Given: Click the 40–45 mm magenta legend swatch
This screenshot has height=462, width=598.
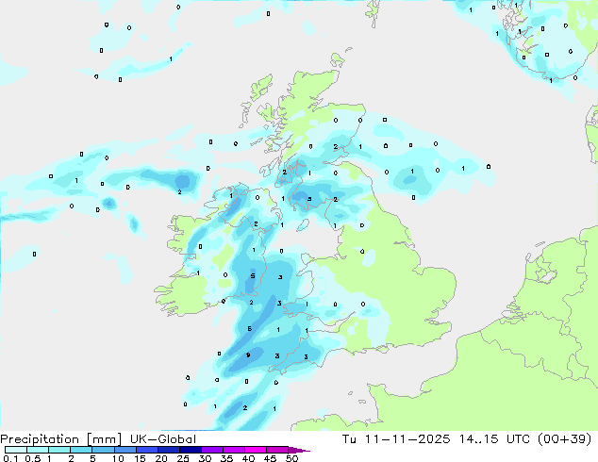Looking at the screenshot, I should 256,450.
